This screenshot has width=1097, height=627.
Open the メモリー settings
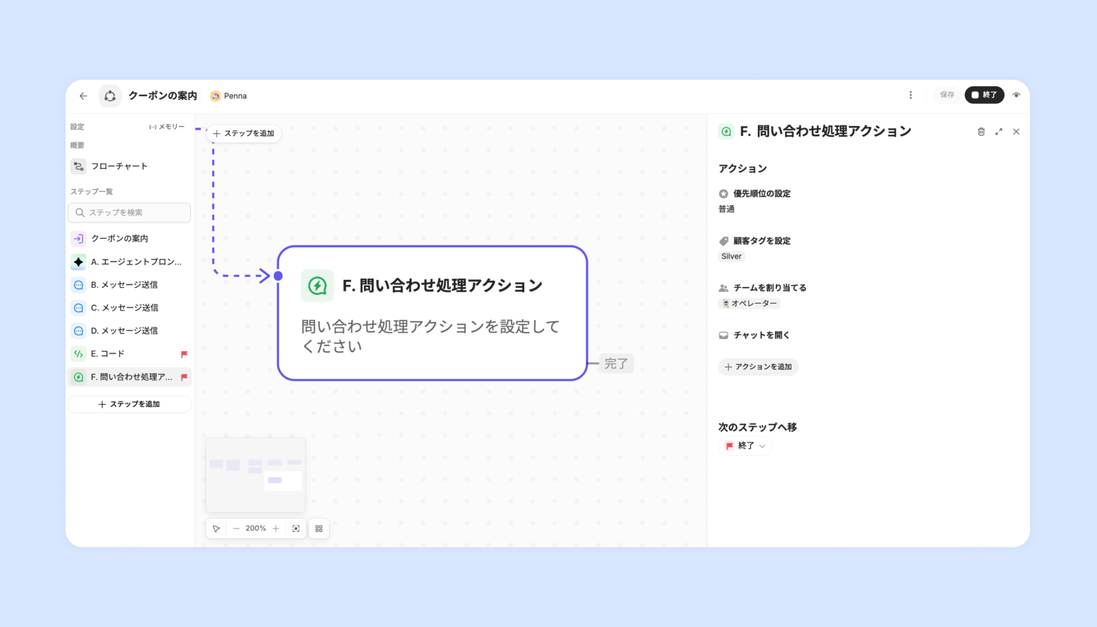tap(167, 127)
